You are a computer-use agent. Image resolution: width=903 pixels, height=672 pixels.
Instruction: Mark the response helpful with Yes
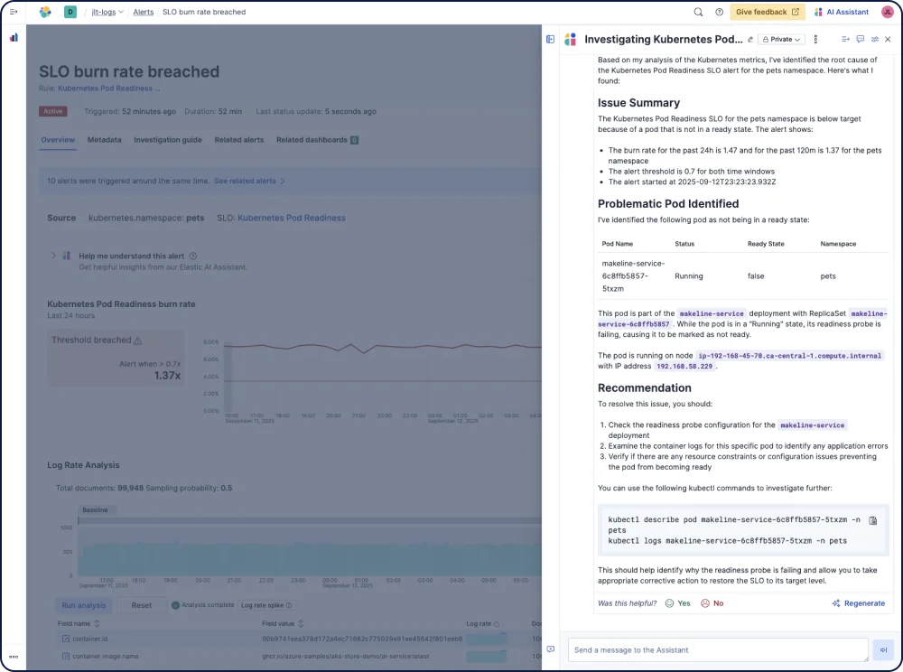coord(678,603)
